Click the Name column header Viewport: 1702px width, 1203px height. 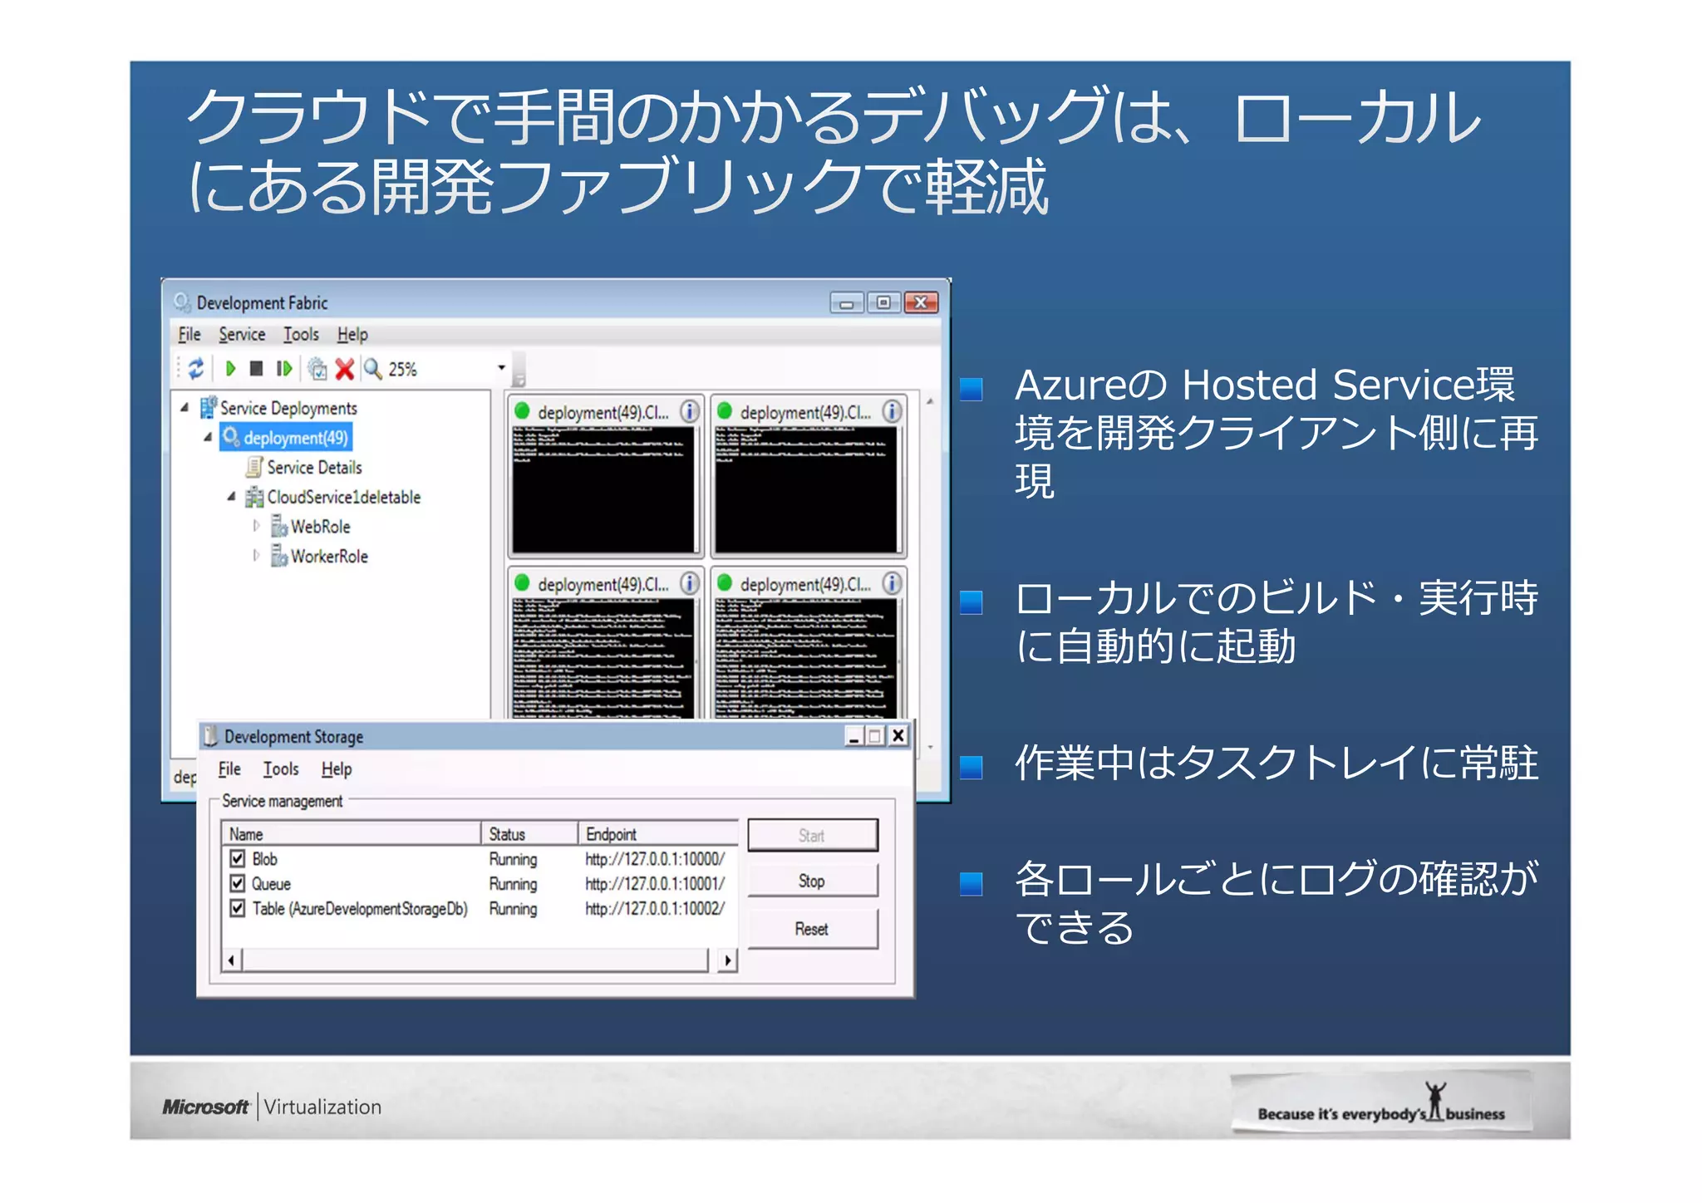351,833
